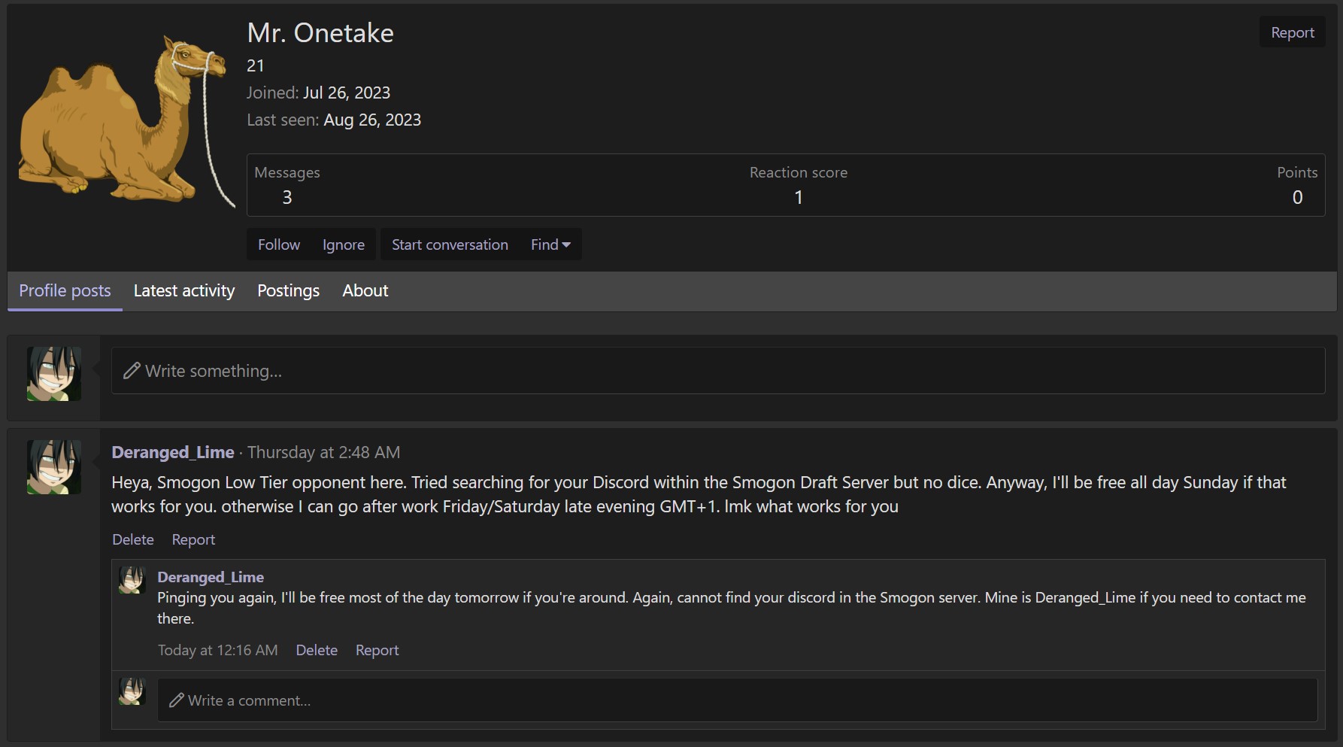The image size is (1343, 747).
Task: Switch to the Latest activity tab
Action: click(x=184, y=290)
